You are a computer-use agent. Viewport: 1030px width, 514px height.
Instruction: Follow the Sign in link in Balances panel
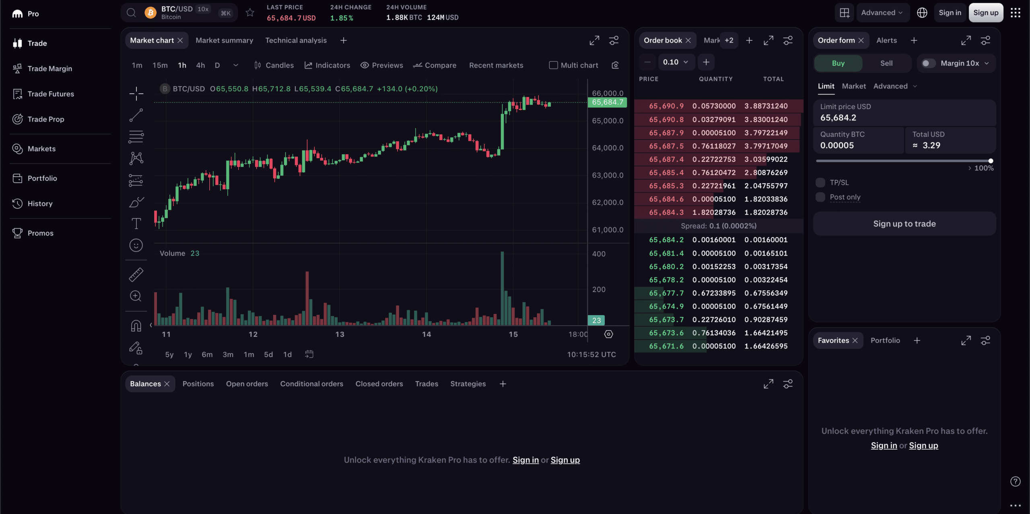tap(525, 460)
